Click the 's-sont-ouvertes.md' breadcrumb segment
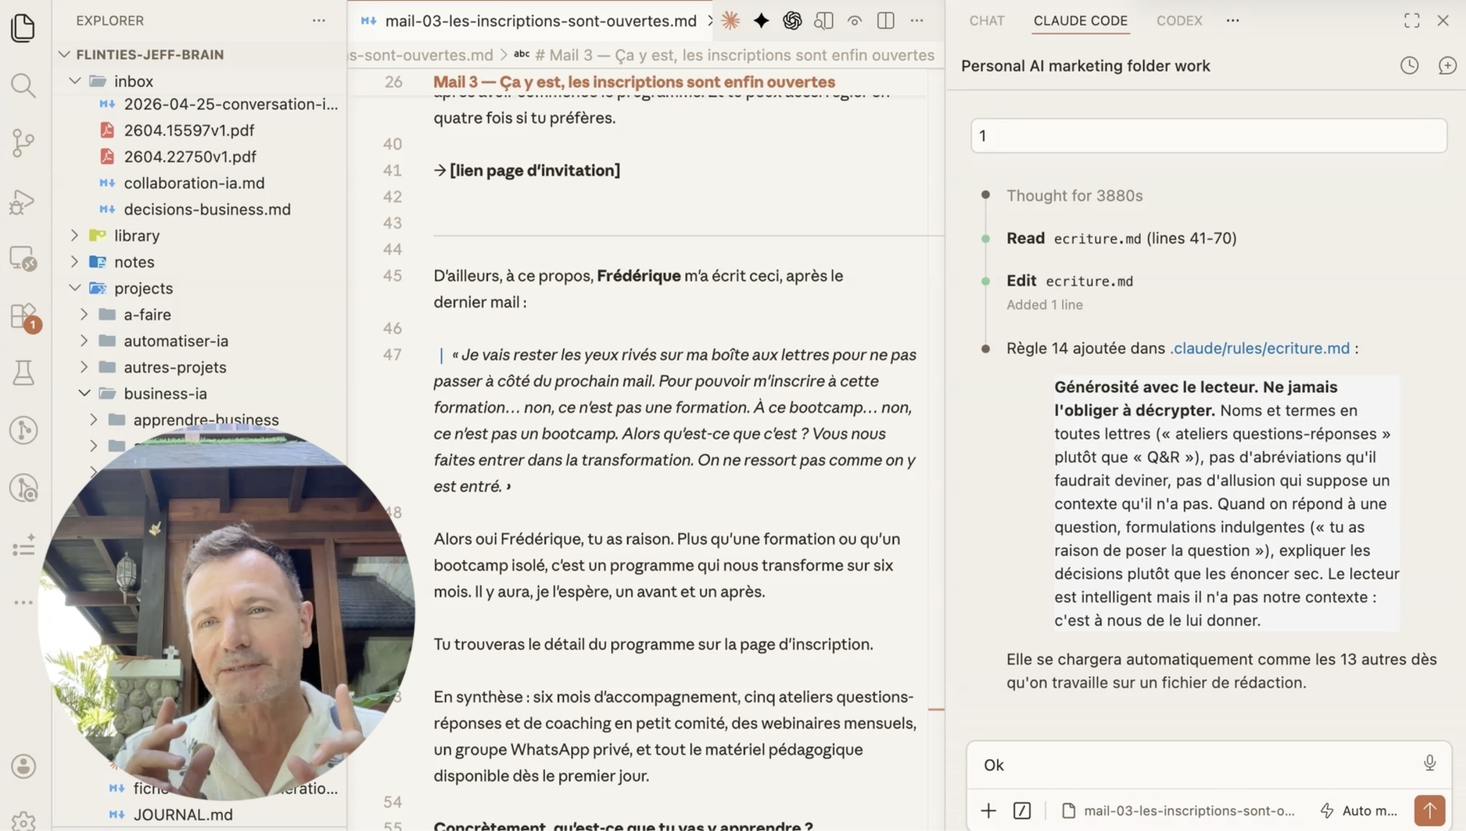The height and width of the screenshot is (831, 1466). (x=421, y=55)
